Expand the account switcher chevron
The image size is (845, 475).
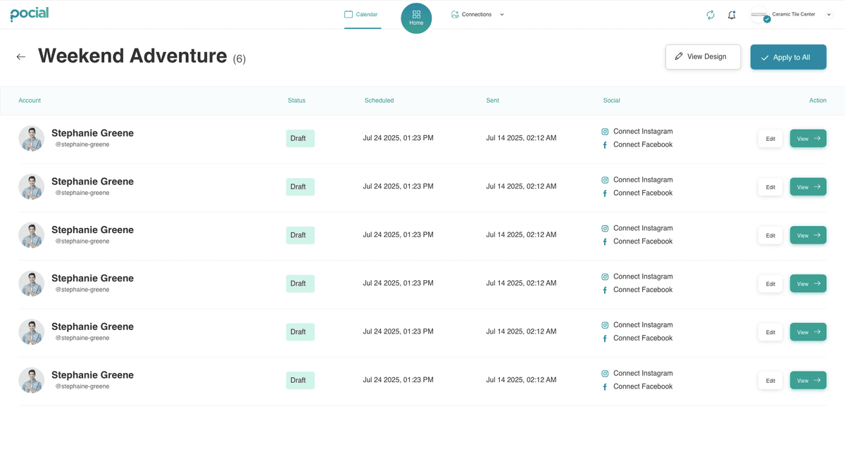(x=829, y=15)
